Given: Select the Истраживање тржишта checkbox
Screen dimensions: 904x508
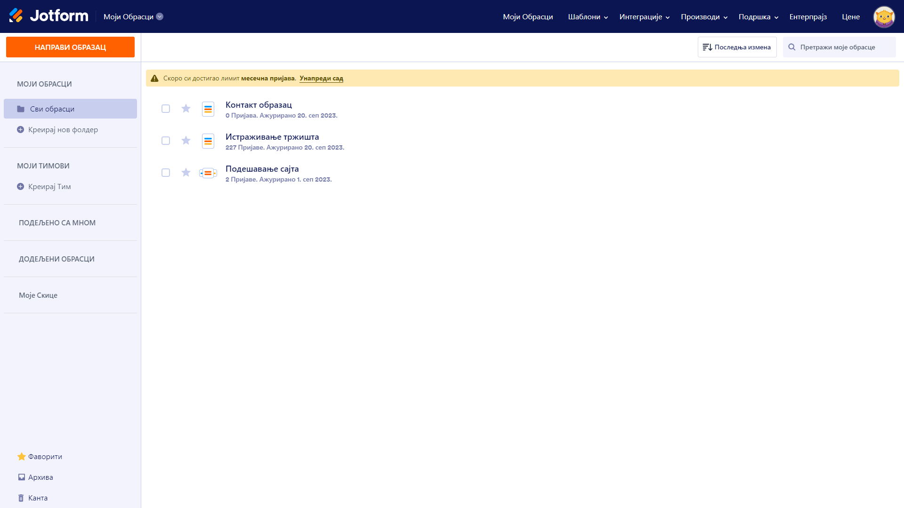Looking at the screenshot, I should (166, 141).
